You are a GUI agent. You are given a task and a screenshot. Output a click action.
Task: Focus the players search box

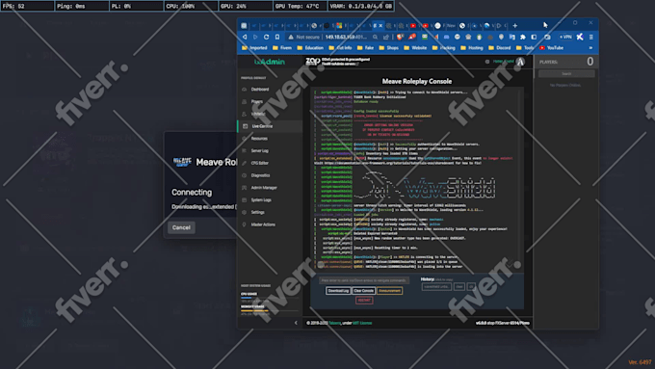[566, 74]
